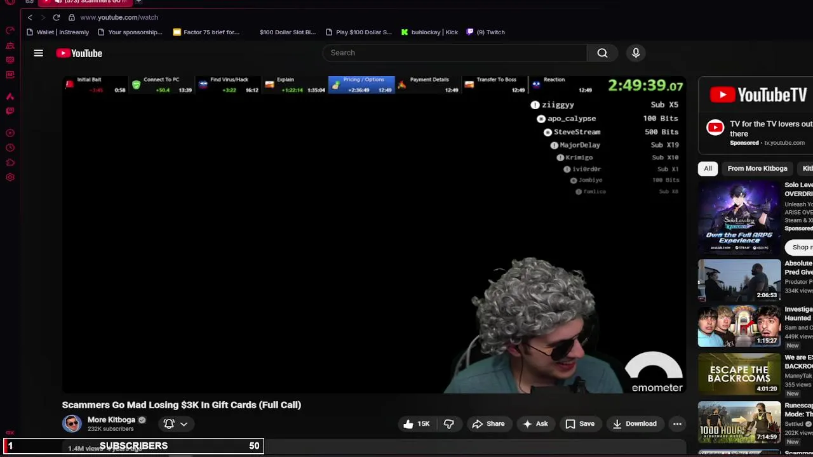Click the tv.youtube.com sponsored link
This screenshot has height=457, width=813.
(784, 143)
